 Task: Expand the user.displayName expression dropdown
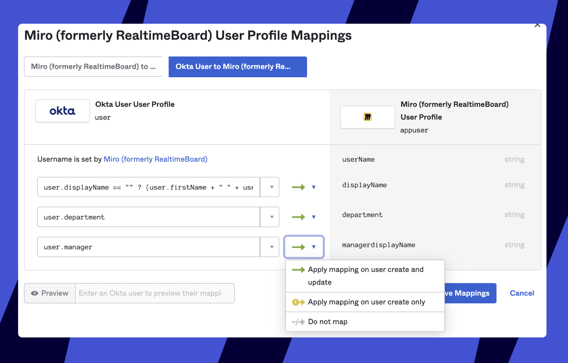click(270, 187)
